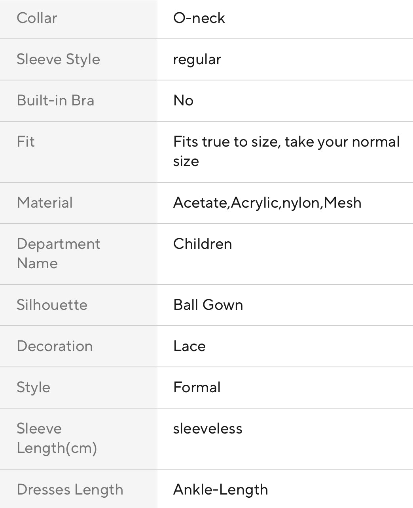Image resolution: width=413 pixels, height=508 pixels.
Task: Select the 'Acetate,Acrylic,nylon,Mesh' material value
Action: [267, 203]
